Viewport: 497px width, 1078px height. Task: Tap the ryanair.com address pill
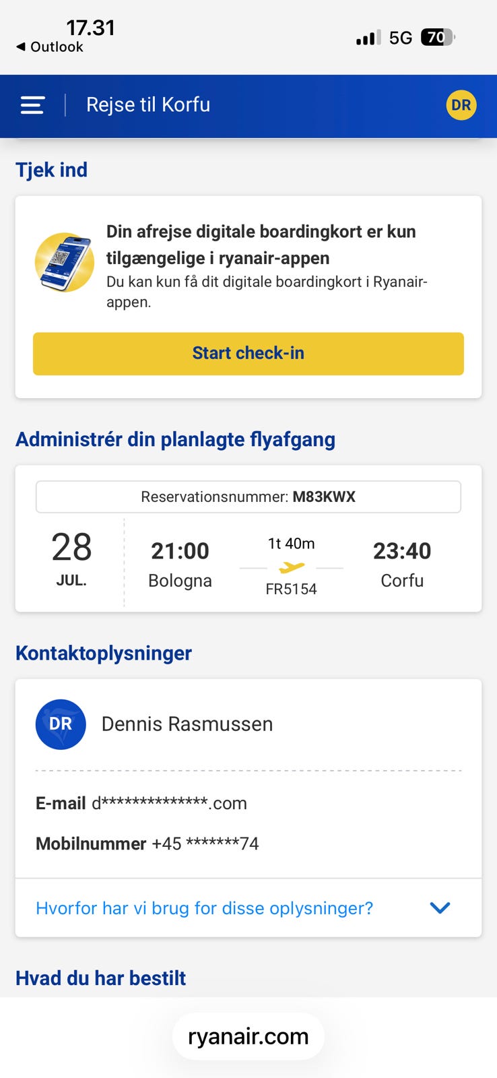(249, 1036)
